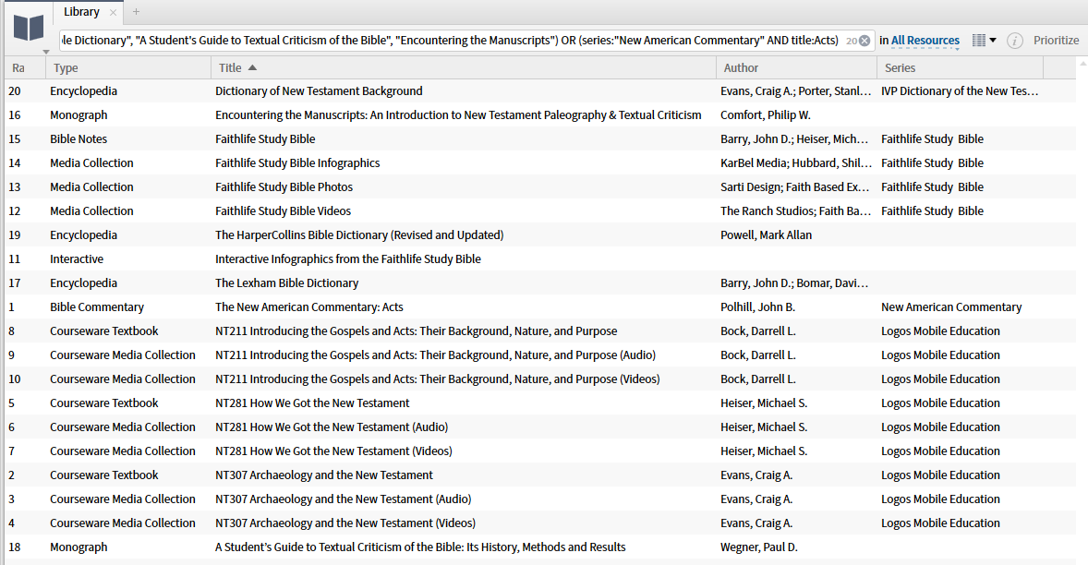
Task: Toggle the Title sort direction arrow
Action: click(252, 68)
